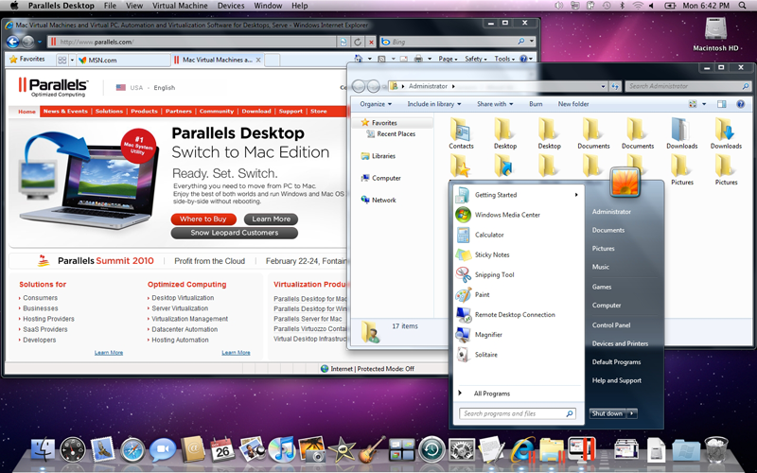
Task: Click the IE address bar
Action: pos(192,42)
